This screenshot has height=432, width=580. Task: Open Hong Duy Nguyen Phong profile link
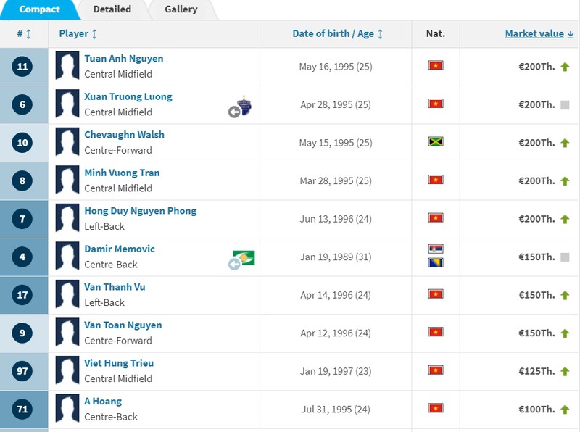[140, 211]
